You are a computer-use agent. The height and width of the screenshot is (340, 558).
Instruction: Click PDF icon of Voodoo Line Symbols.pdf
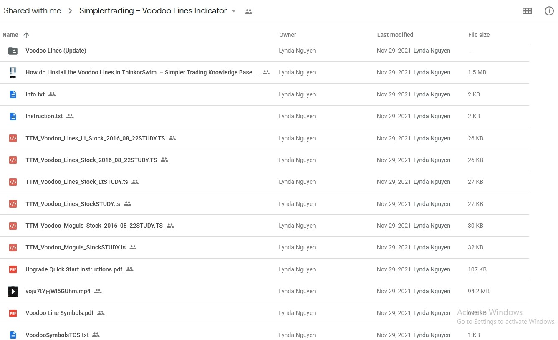click(13, 313)
